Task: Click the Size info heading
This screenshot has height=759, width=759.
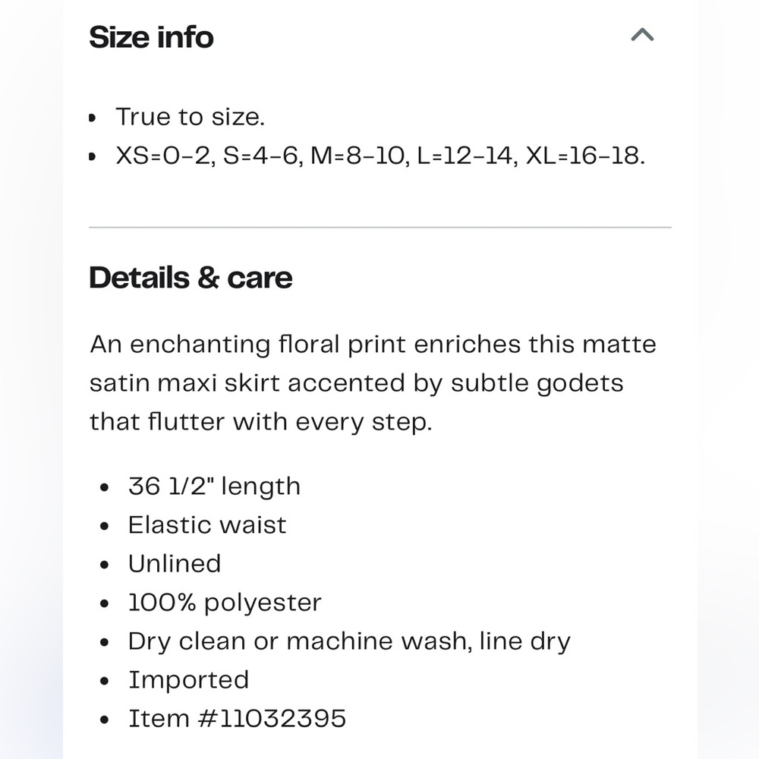Action: (151, 37)
